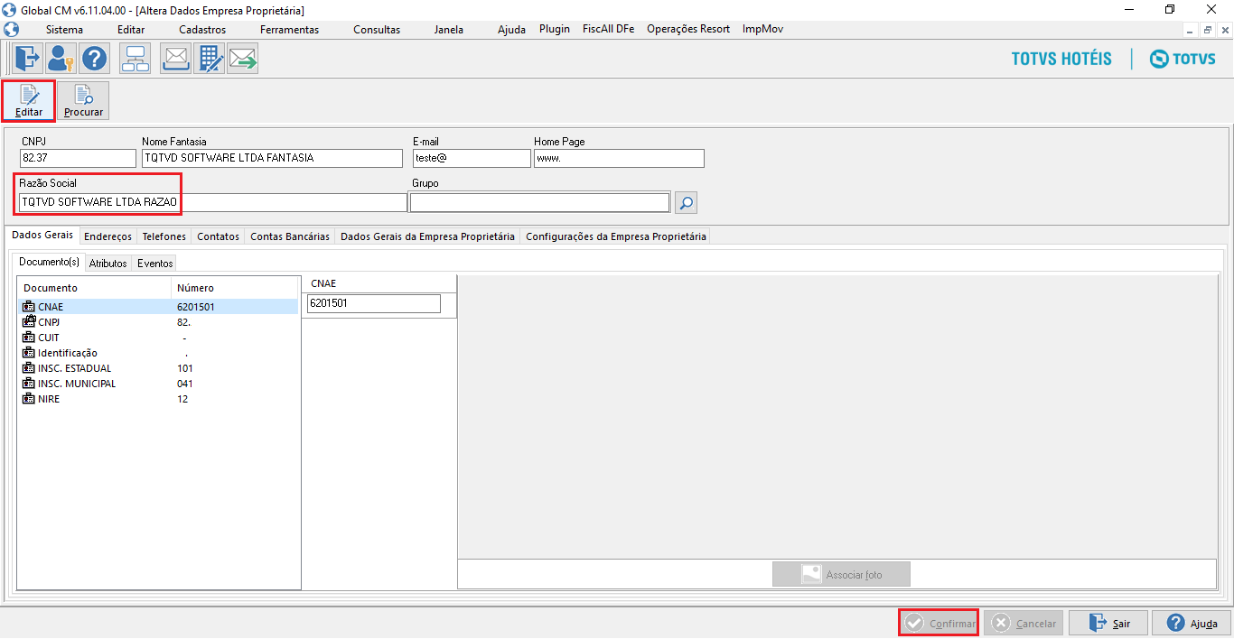This screenshot has width=1234, height=639.
Task: Click the E-mail input field
Action: tap(472, 158)
